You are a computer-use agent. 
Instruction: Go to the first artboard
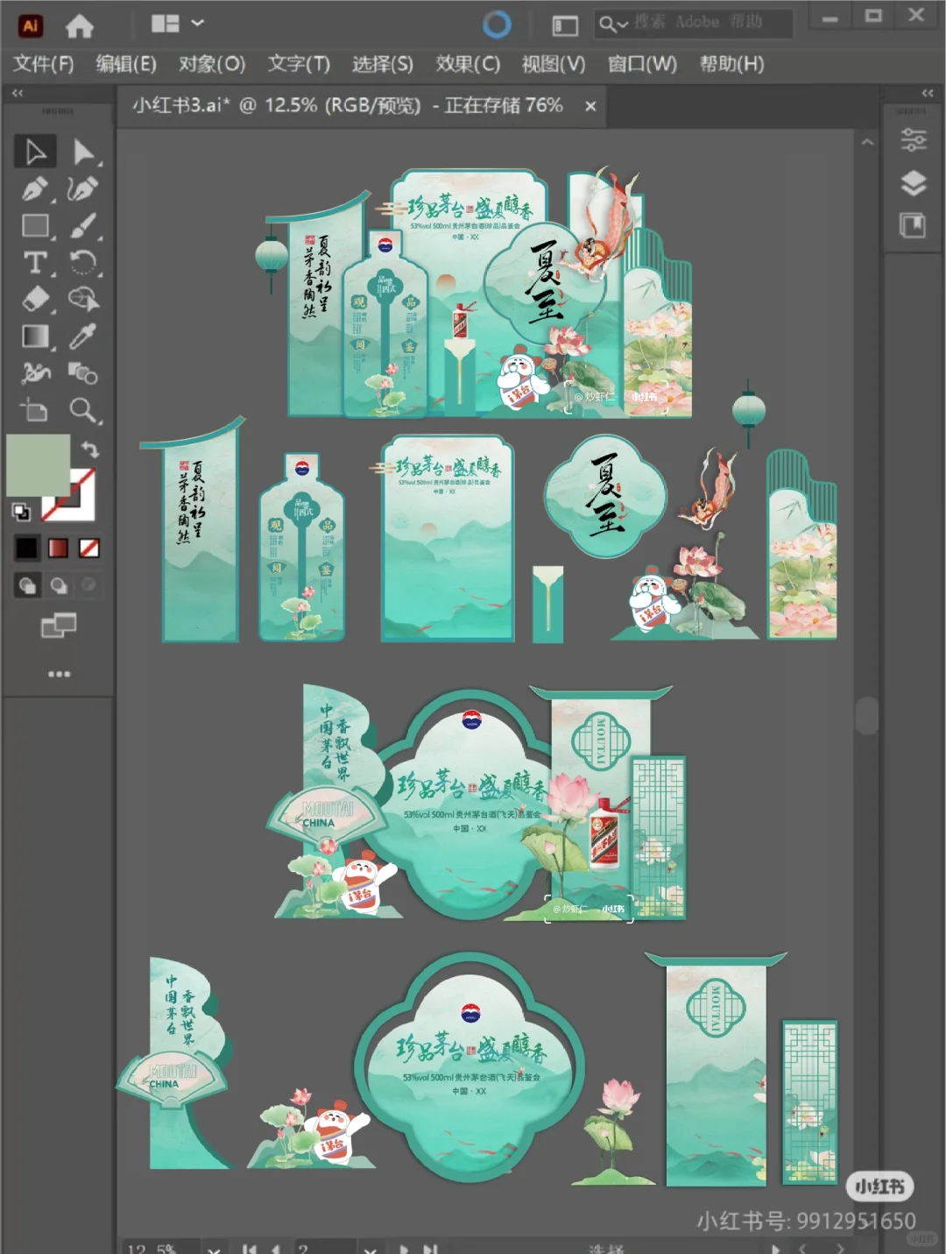click(251, 1248)
